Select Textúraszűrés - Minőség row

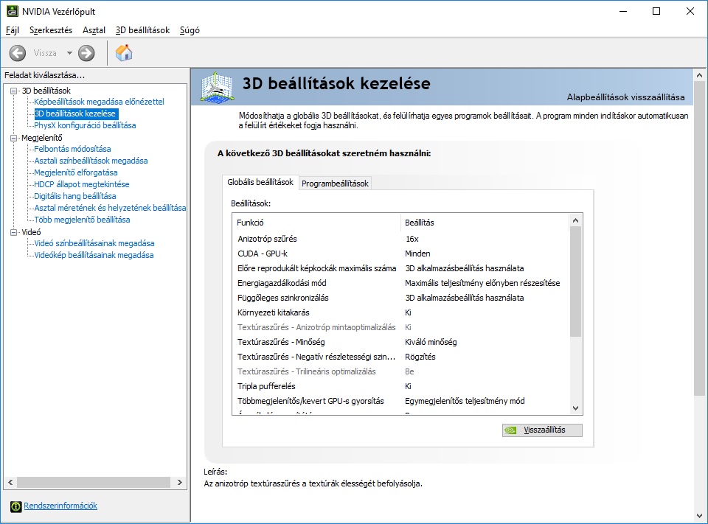pyautogui.click(x=400, y=342)
